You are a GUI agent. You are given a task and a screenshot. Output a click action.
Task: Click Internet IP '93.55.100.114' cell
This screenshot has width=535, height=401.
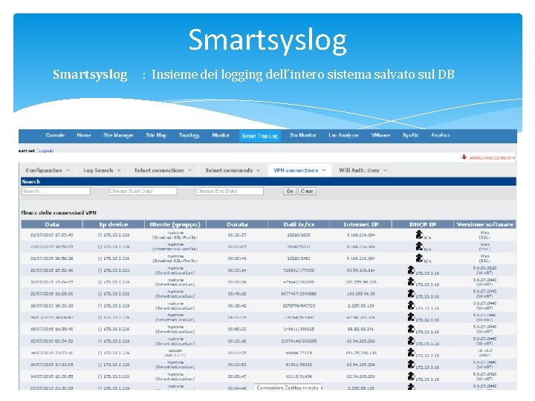(x=360, y=270)
